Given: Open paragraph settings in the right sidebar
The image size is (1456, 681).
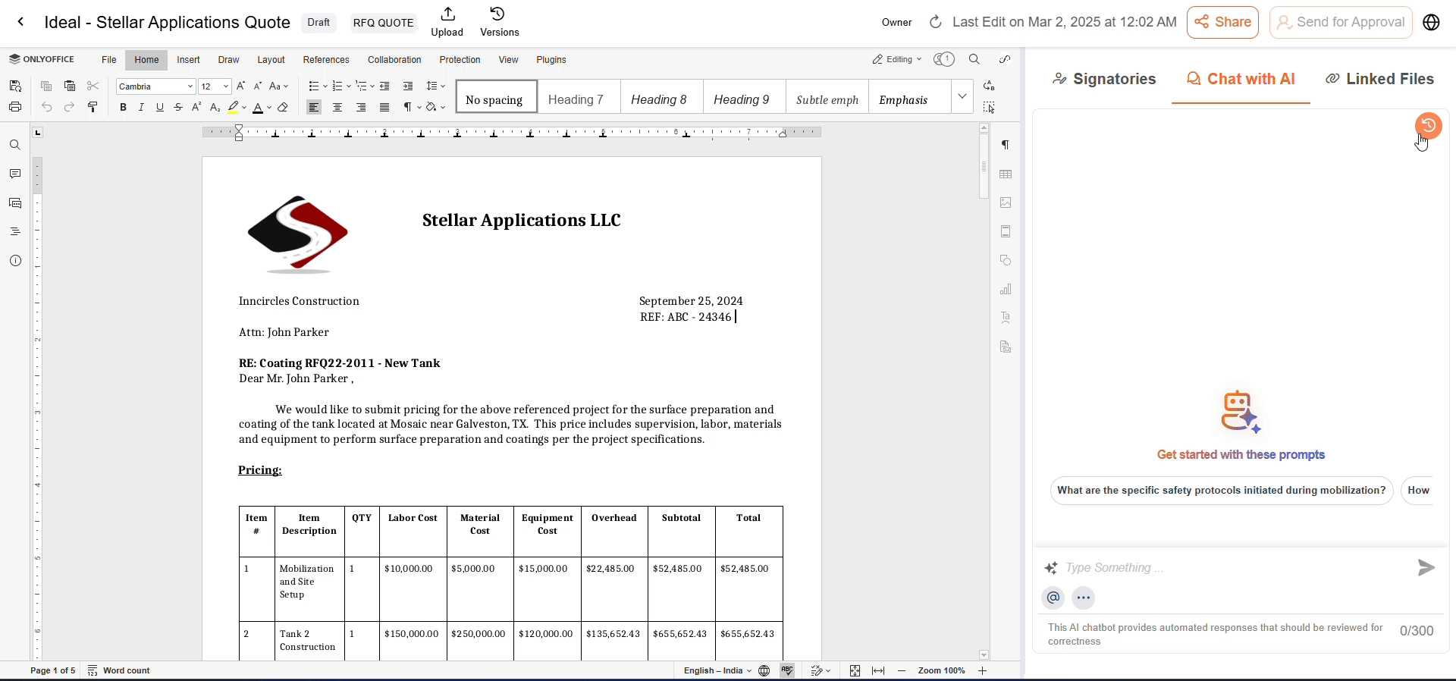Looking at the screenshot, I should click(1006, 145).
